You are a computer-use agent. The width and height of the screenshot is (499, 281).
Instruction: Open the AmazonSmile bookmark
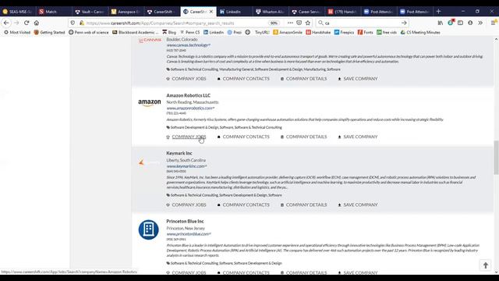tap(288, 32)
